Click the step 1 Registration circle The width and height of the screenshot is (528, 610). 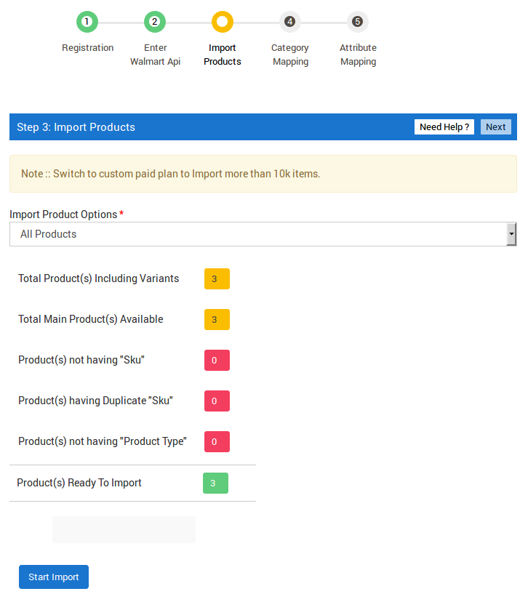point(87,22)
